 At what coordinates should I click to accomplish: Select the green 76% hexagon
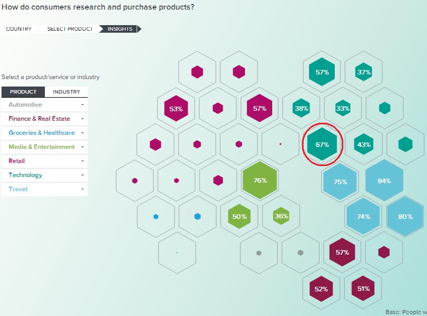[x=260, y=180]
